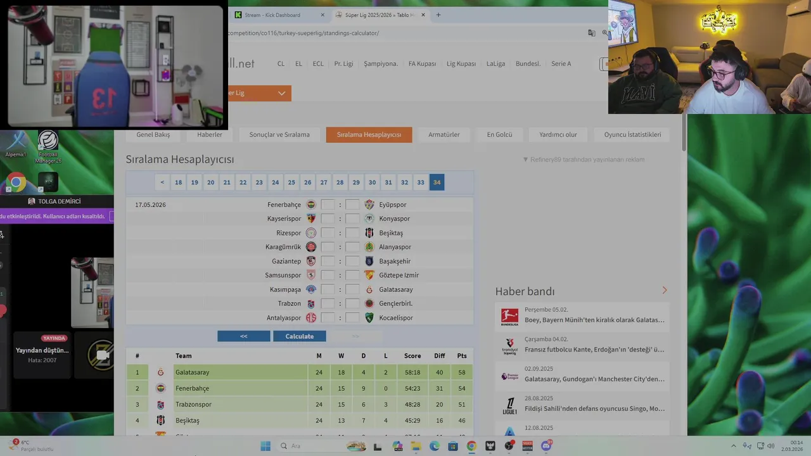The width and height of the screenshot is (811, 456).
Task: Click the Trabzonspor crest in the standings table
Action: point(160,404)
